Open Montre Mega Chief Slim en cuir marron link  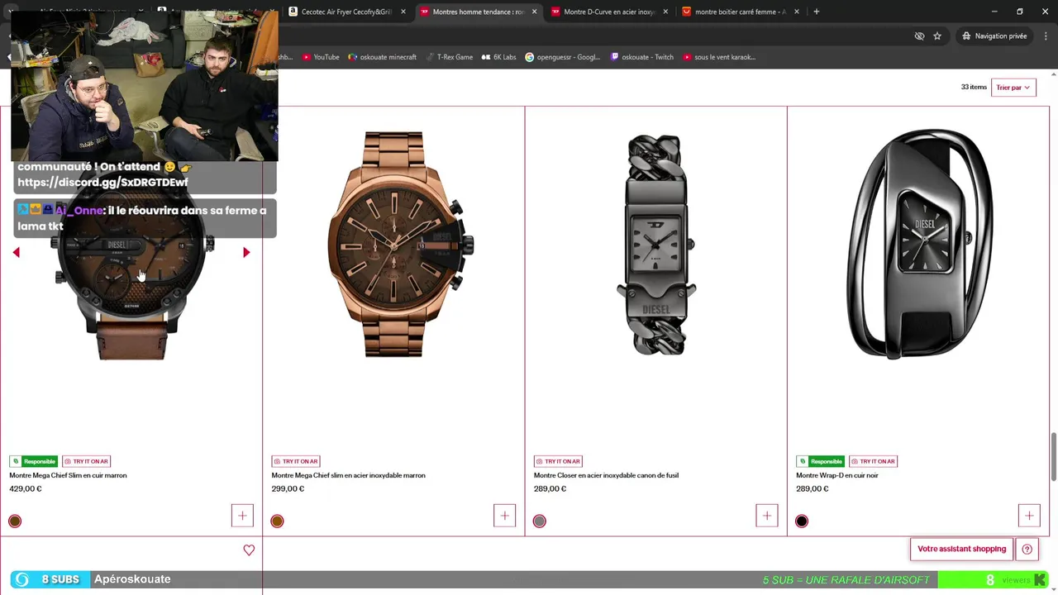68,475
